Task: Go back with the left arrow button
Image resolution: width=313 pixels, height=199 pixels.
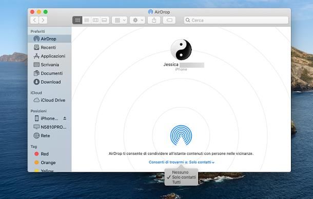Action: pos(34,20)
